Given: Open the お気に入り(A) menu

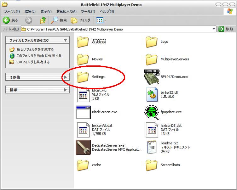Looking at the screenshot, I should click(66, 11).
